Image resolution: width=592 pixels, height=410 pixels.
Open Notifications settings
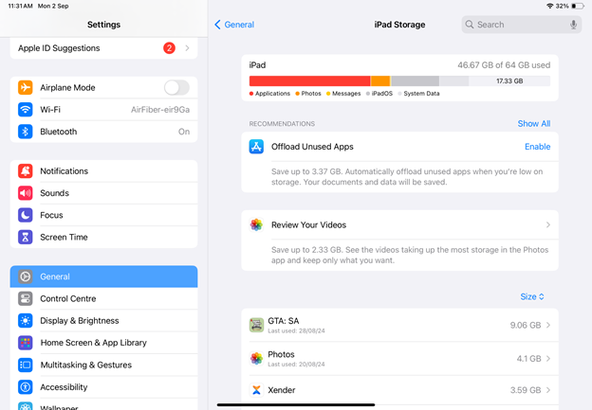click(103, 171)
